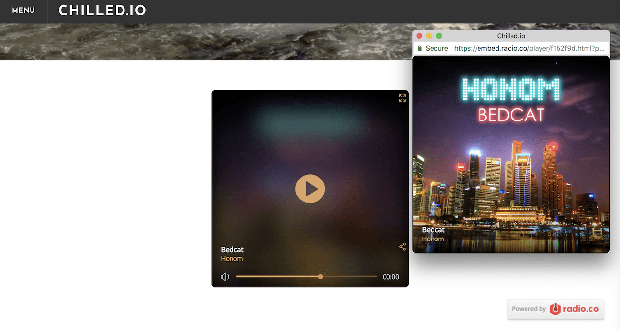Viewport: 620px width, 330px height.
Task: Click the Powered by radio.co badge
Action: (556, 309)
